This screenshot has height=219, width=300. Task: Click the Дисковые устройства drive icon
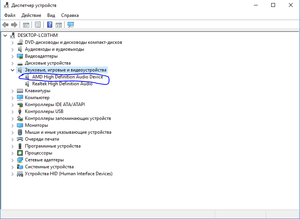20,63
